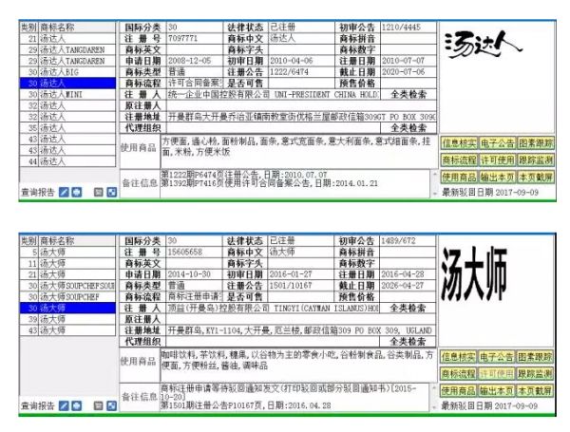570x432 pixels.
Task: Select list row 21 汤大师
Action: point(68,274)
